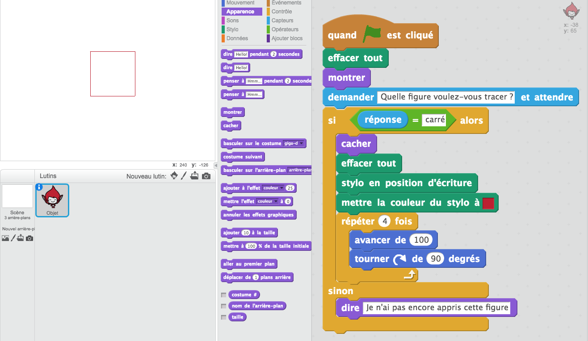Edit value '10' in 'ajouter à la taille'
This screenshot has height=341, width=588.
pyautogui.click(x=246, y=233)
